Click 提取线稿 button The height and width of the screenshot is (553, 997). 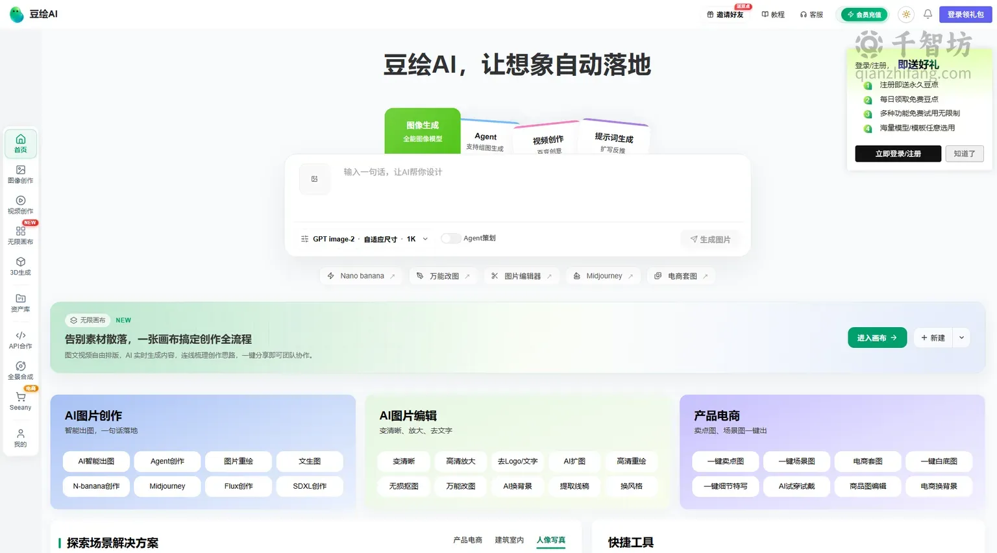[x=574, y=486]
